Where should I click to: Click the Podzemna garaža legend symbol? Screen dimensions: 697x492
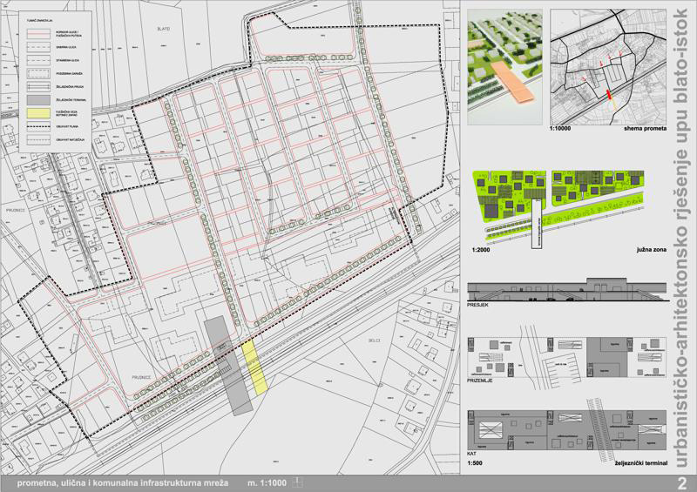[39, 75]
